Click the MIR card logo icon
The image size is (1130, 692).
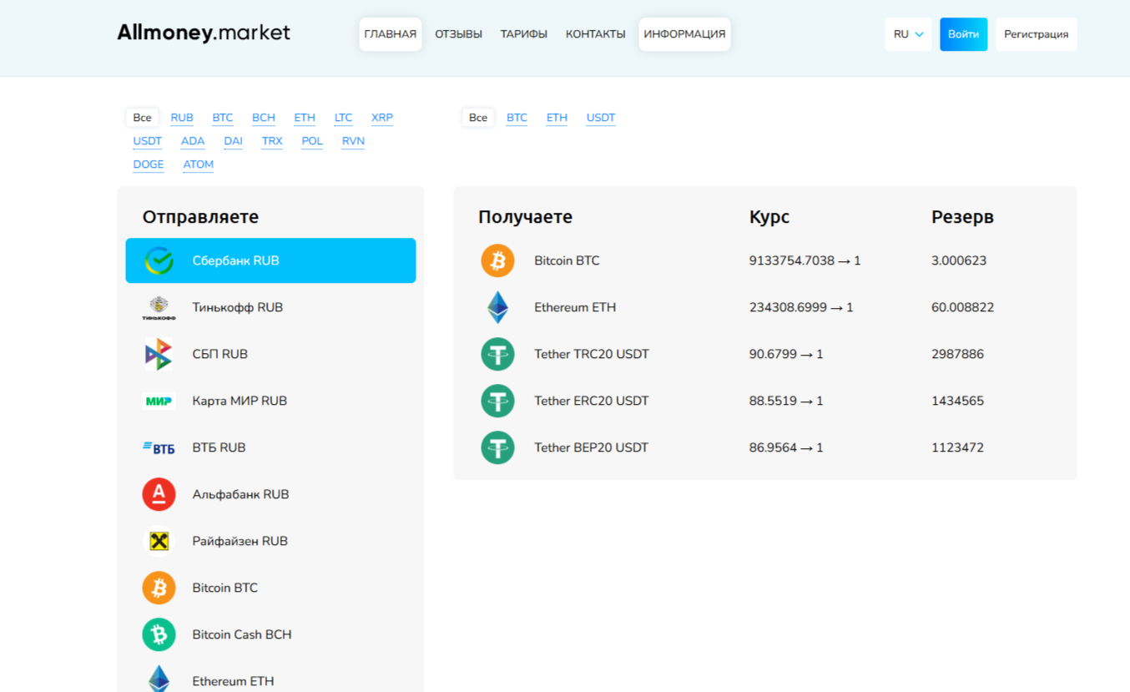(159, 401)
